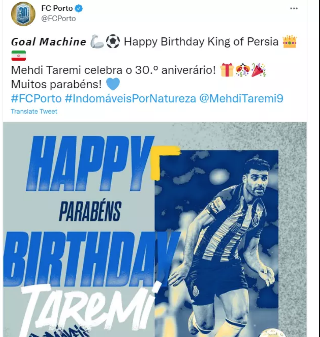Viewport: 320px width, 337px height.
Task: Open the tweet more options menu
Action: click(x=294, y=8)
